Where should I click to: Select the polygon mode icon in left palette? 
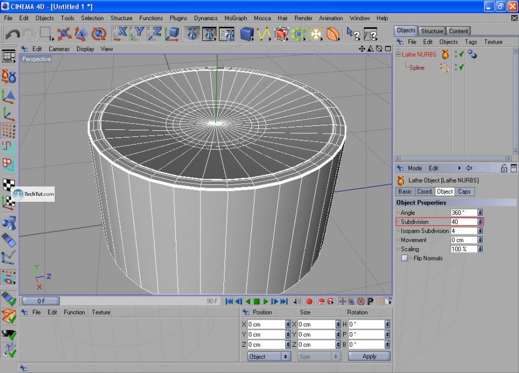pyautogui.click(x=9, y=165)
